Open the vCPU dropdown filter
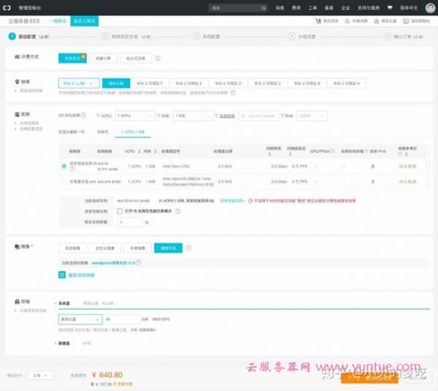 point(132,115)
